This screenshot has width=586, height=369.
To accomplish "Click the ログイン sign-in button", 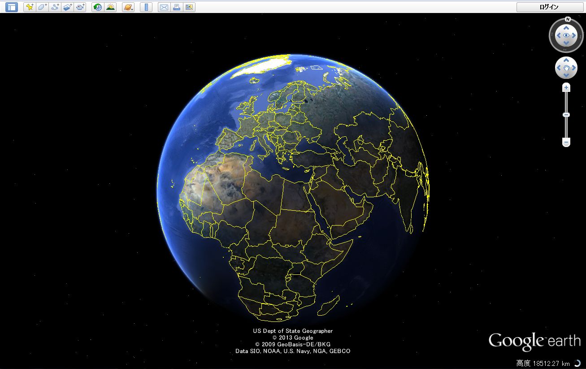I will [x=549, y=7].
